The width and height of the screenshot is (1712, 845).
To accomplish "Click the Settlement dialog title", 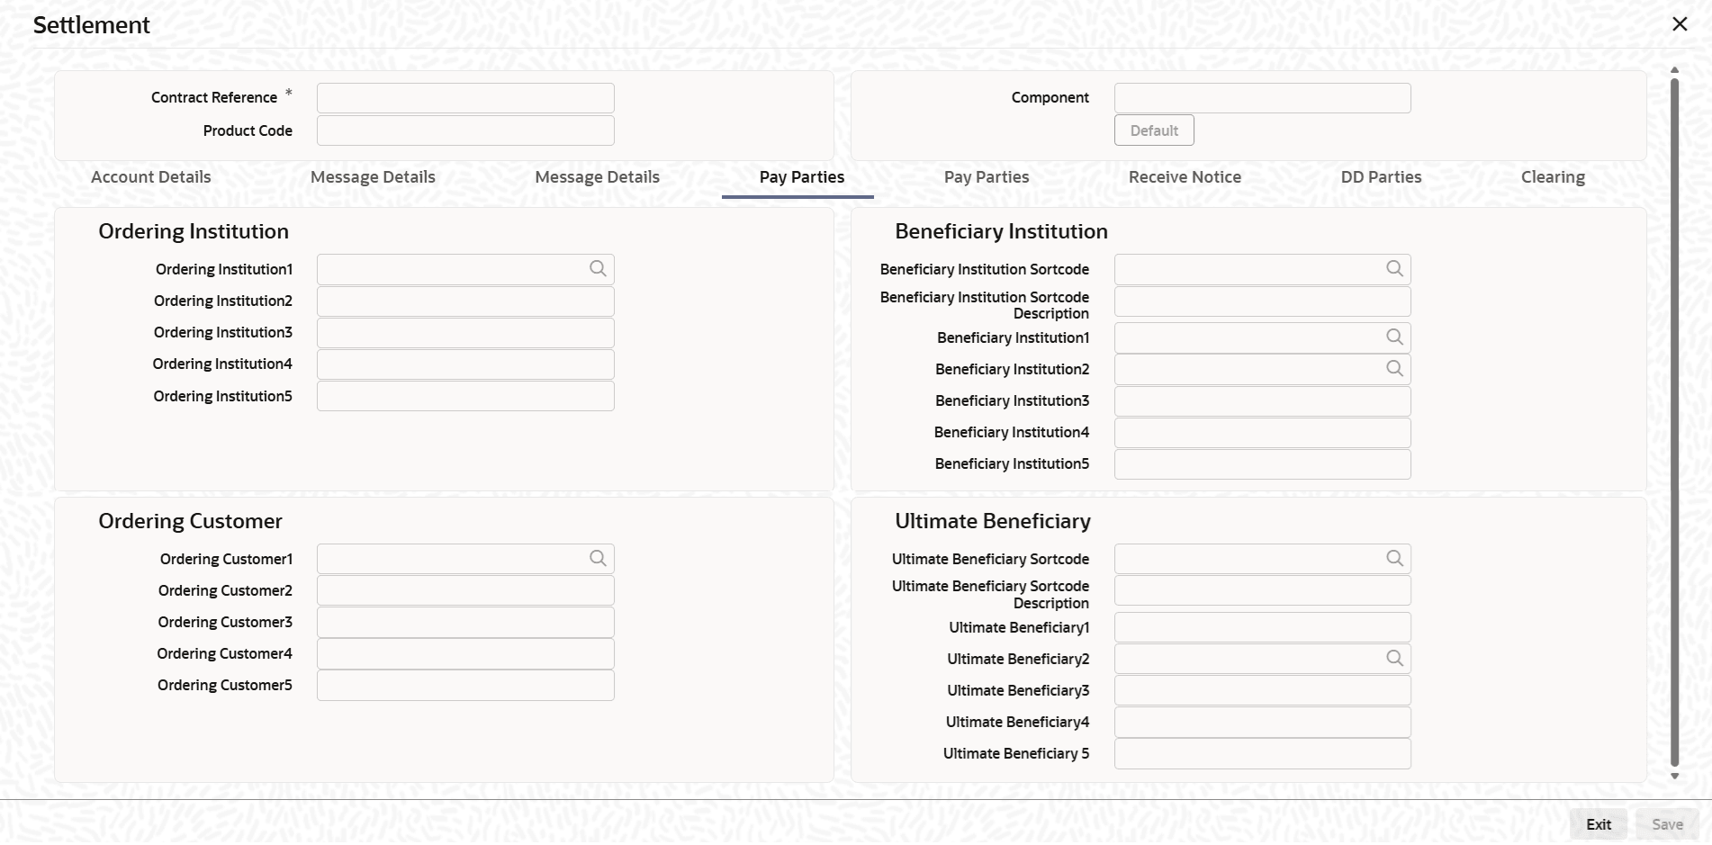I will 92,25.
